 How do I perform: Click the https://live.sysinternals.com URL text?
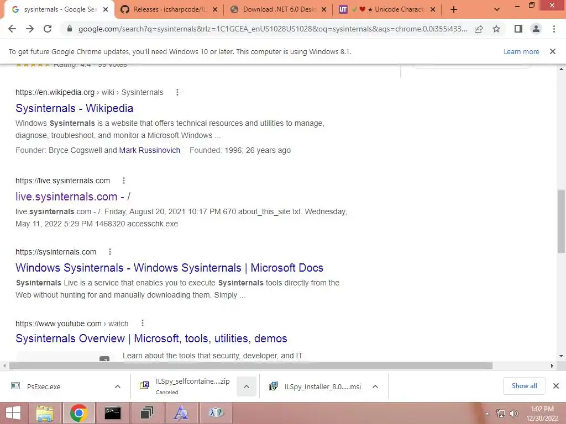click(x=63, y=181)
